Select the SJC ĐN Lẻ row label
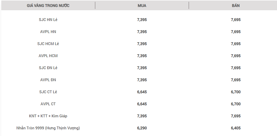 (48, 68)
